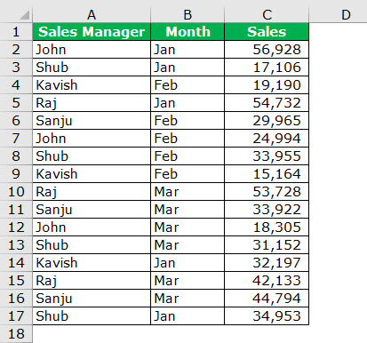The image size is (367, 343).
Task: Click the Sales Manager header cell
Action: tap(92, 32)
